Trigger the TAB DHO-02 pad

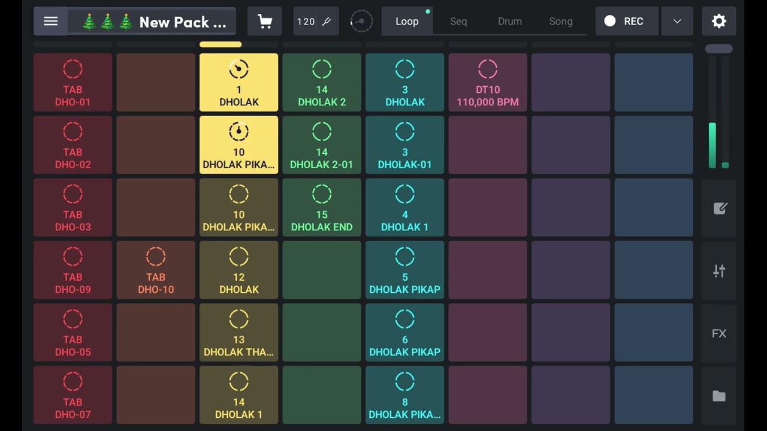pos(73,145)
